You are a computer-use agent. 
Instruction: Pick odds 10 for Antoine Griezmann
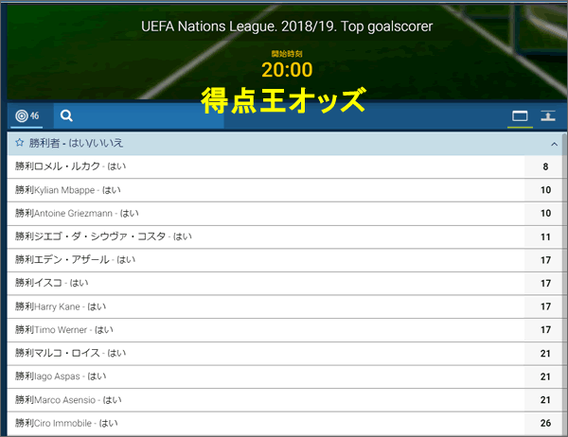543,213
